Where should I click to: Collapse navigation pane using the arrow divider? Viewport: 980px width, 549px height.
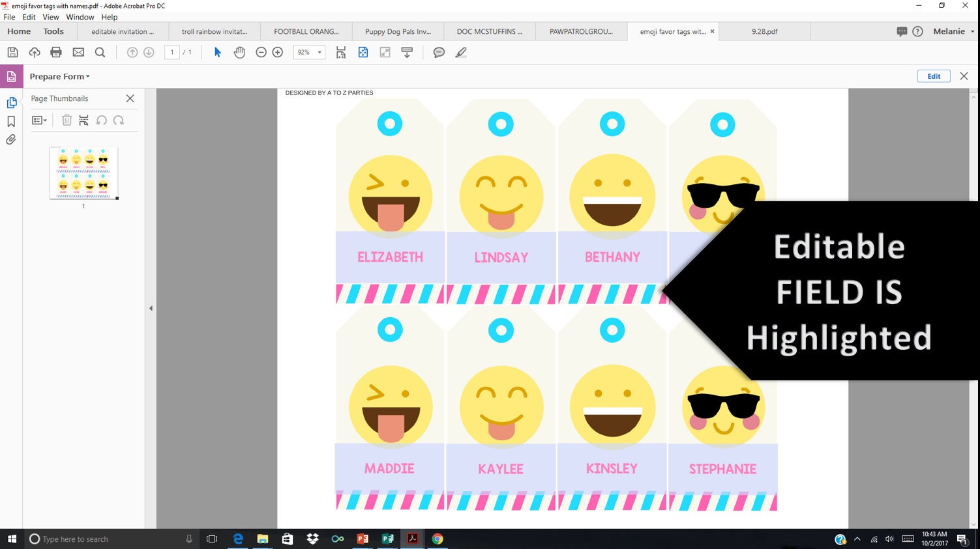(x=151, y=307)
